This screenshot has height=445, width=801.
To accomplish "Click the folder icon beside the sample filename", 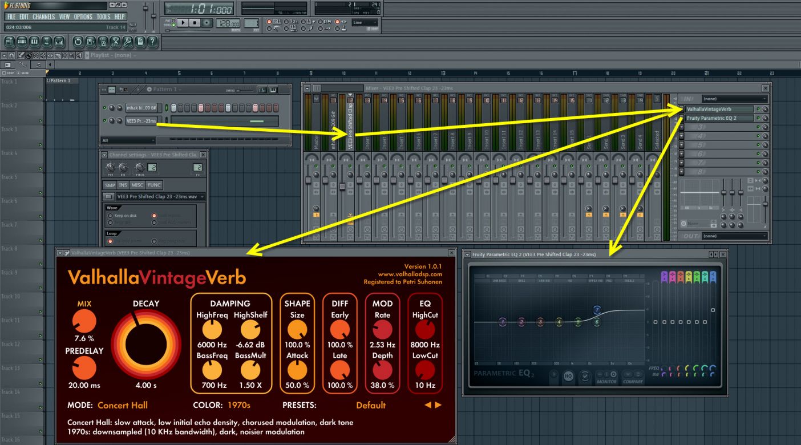I will pos(108,197).
